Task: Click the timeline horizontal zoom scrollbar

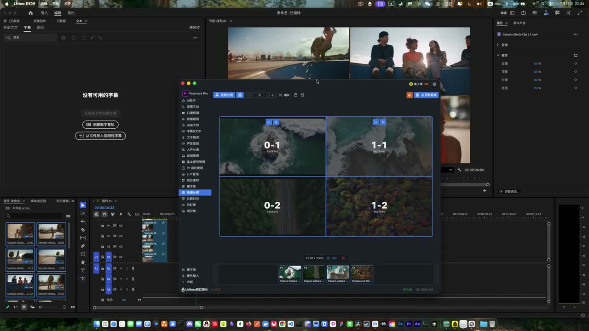Action: tap(148, 308)
